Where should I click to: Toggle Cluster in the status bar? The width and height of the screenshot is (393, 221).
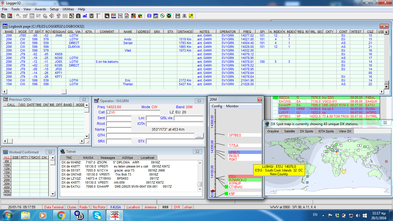point(72,207)
